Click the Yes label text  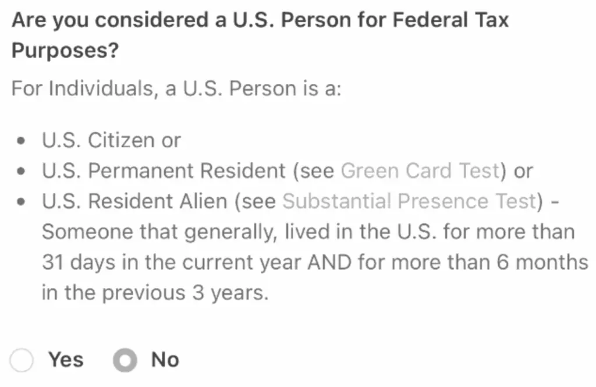pos(66,360)
